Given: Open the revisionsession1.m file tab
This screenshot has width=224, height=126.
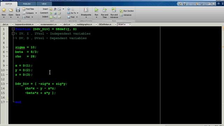Looking at the screenshot, I should pos(48,24).
